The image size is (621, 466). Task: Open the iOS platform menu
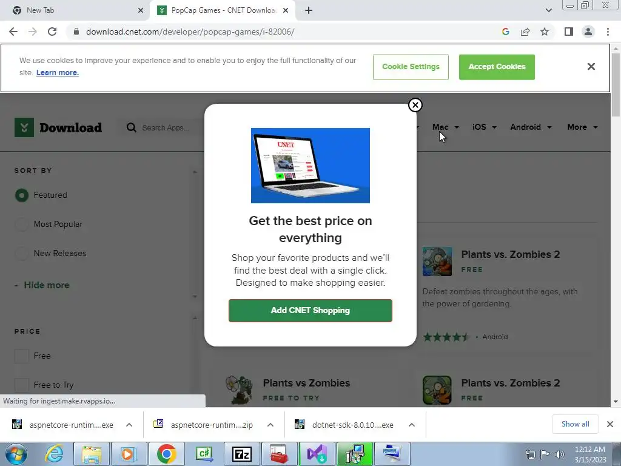pyautogui.click(x=484, y=127)
